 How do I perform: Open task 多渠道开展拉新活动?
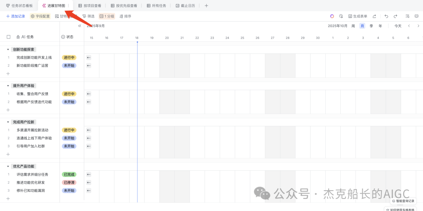tap(33, 130)
